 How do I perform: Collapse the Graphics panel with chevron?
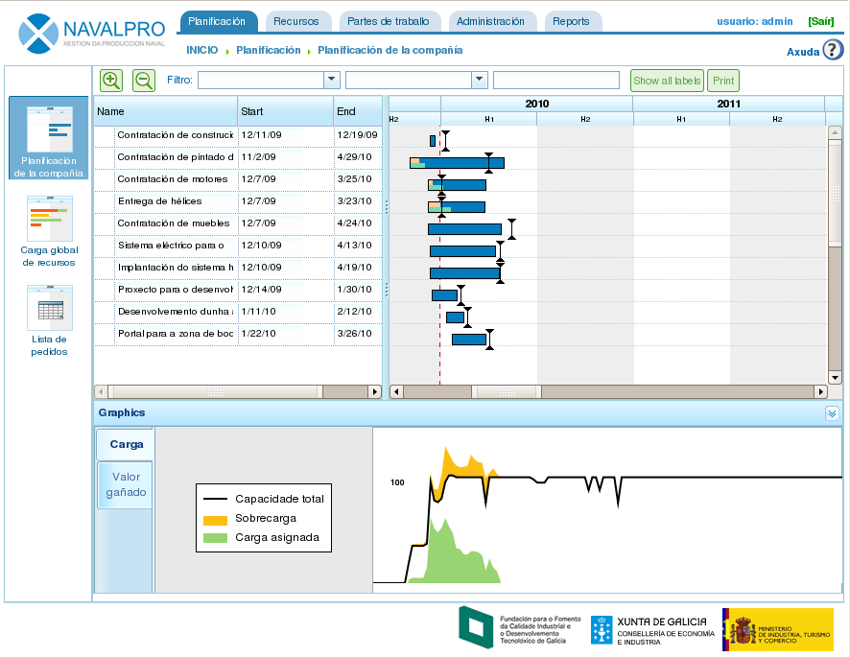832,413
